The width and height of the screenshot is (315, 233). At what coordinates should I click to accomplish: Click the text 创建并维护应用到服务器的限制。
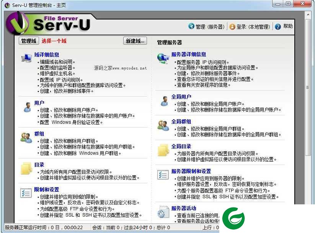coord(211,178)
